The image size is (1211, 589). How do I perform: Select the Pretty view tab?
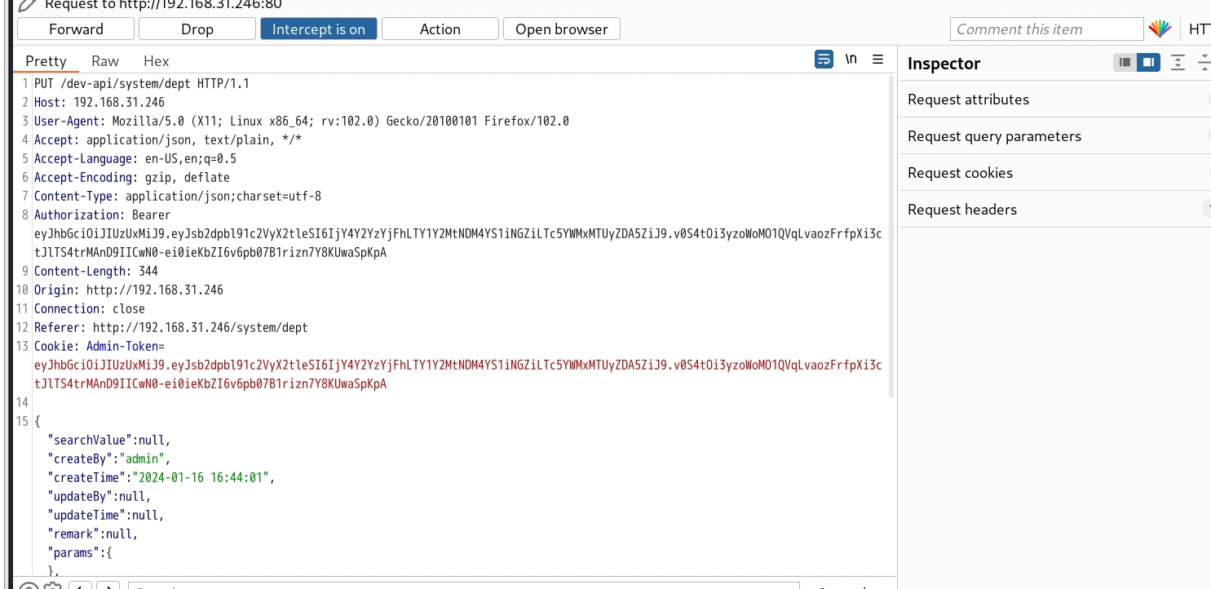46,61
